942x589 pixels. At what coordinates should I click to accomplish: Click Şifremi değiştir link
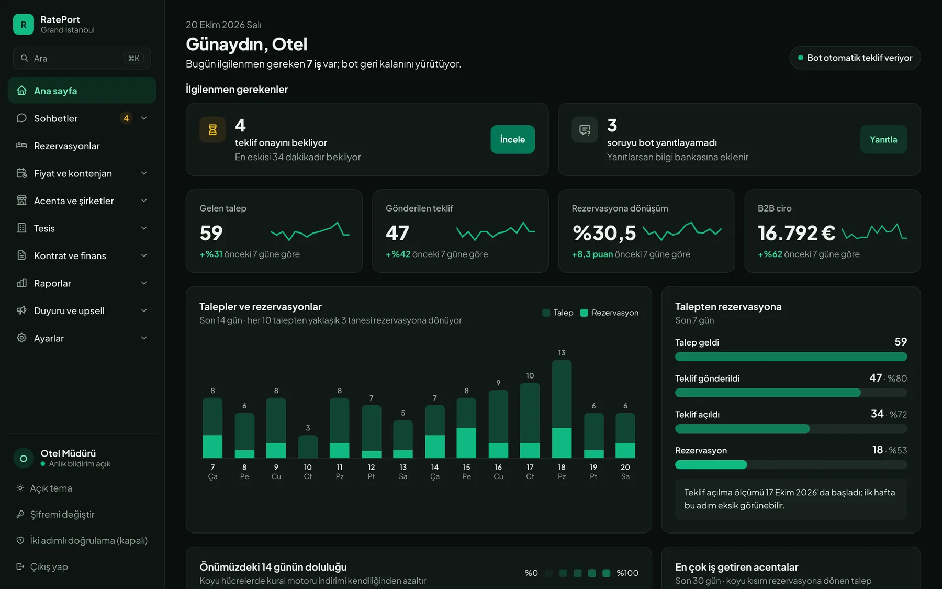(x=62, y=514)
